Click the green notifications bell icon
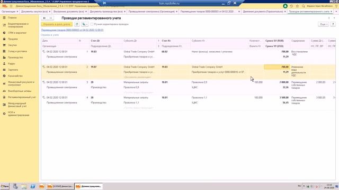Image resolution: width=339 pixels, height=190 pixels. point(285,6)
